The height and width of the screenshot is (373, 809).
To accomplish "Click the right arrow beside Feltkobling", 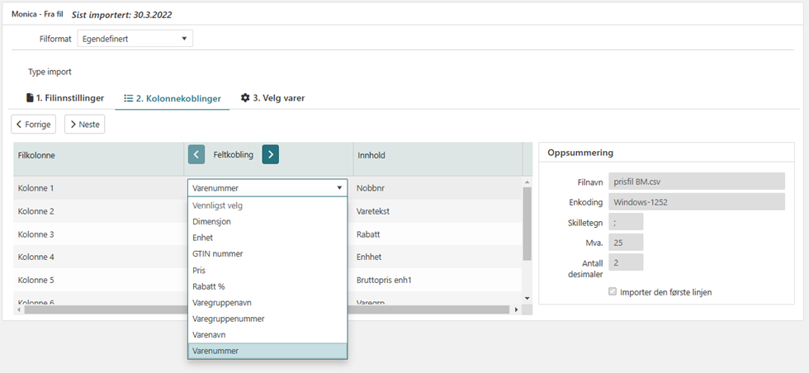I will click(271, 154).
